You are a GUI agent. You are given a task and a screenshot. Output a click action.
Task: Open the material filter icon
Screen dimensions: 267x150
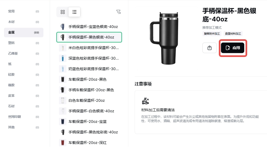[x=118, y=12]
